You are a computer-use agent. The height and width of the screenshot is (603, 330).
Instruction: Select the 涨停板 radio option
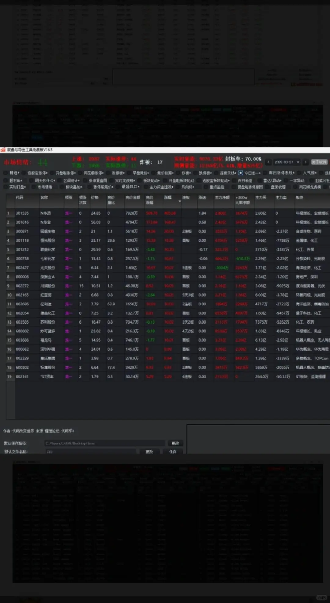[x=115, y=173]
